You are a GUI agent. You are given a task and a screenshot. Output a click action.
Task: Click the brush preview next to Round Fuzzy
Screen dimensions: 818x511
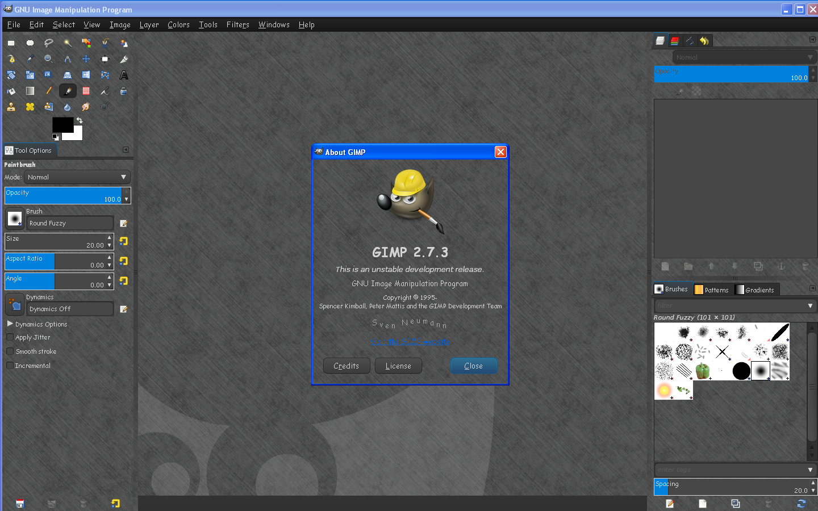tap(15, 218)
